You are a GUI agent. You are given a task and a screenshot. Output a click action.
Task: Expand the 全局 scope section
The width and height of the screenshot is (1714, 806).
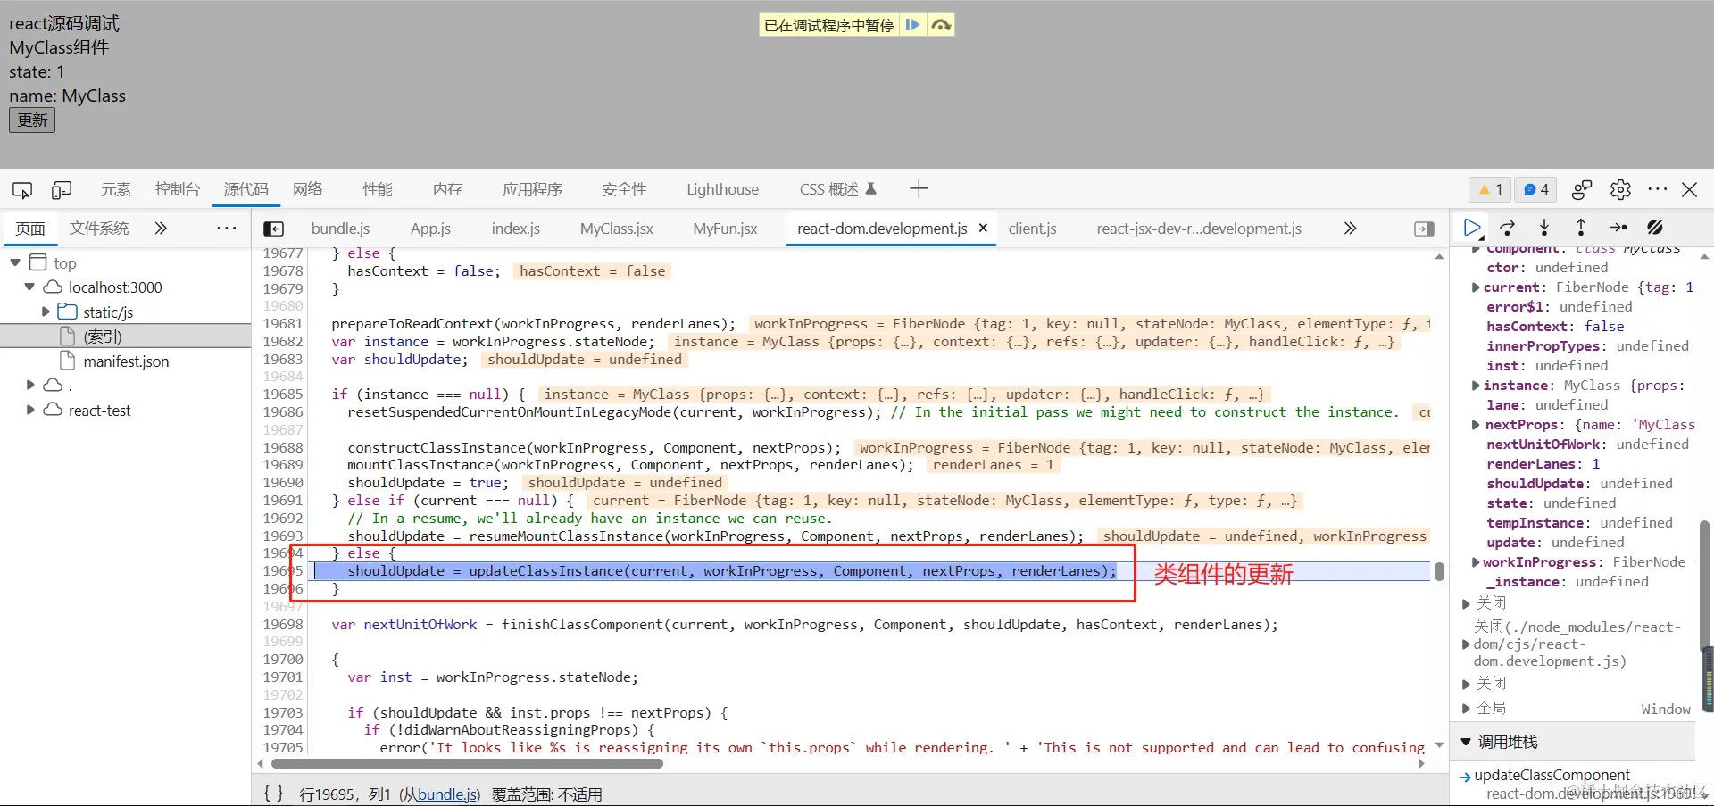pyautogui.click(x=1466, y=709)
